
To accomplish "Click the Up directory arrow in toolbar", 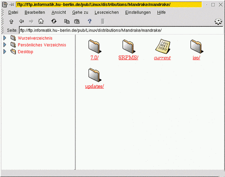I will 11,22.
